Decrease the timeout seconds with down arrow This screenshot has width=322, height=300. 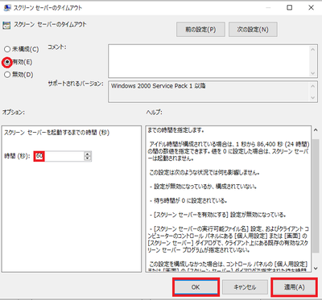[x=88, y=158]
